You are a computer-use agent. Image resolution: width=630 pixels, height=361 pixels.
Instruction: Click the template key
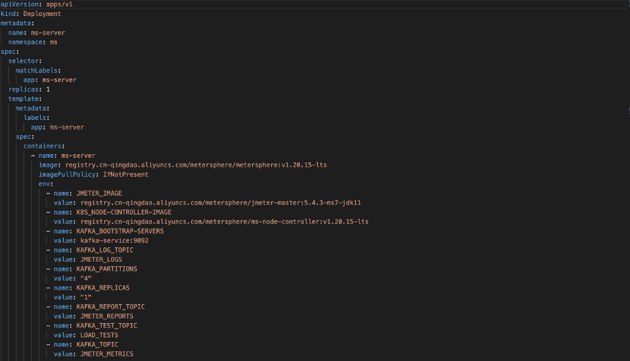click(24, 99)
